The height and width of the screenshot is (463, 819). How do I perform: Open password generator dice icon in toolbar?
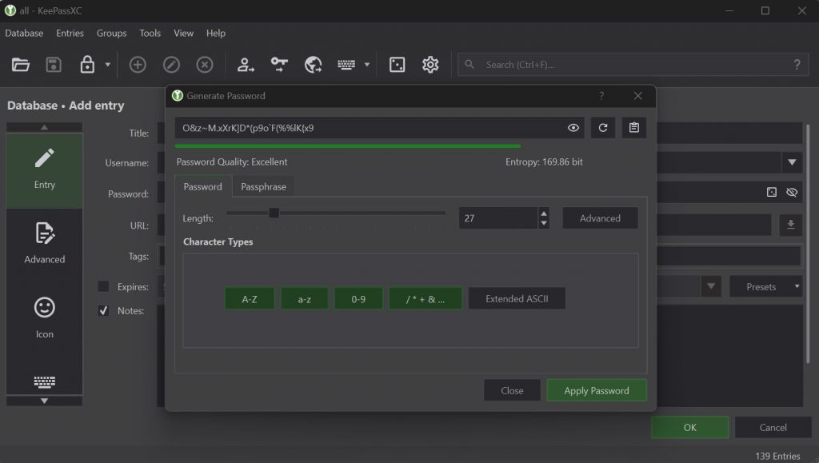coord(397,65)
